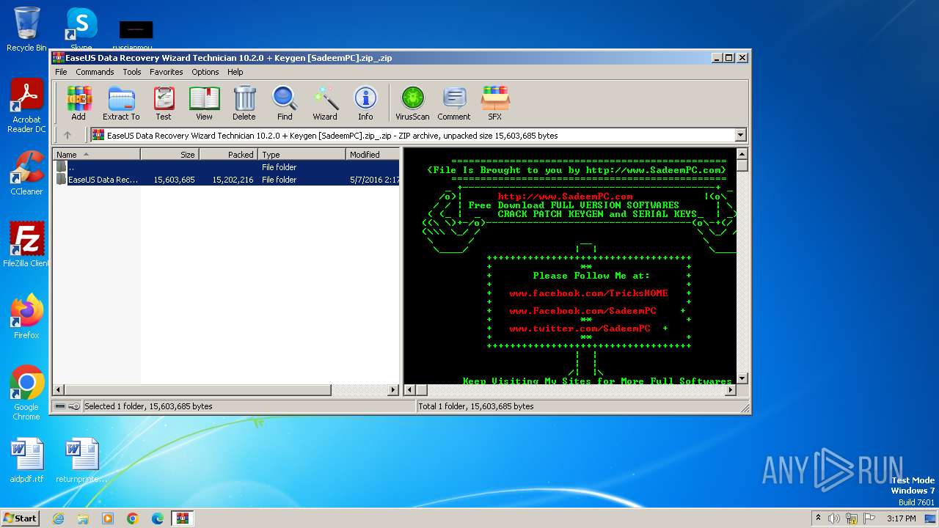Run the Test archive tool
939x528 pixels.
point(164,103)
